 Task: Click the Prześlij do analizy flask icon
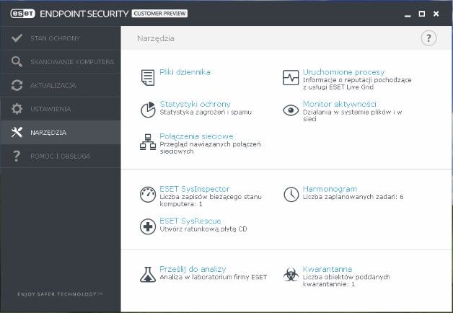pyautogui.click(x=148, y=275)
